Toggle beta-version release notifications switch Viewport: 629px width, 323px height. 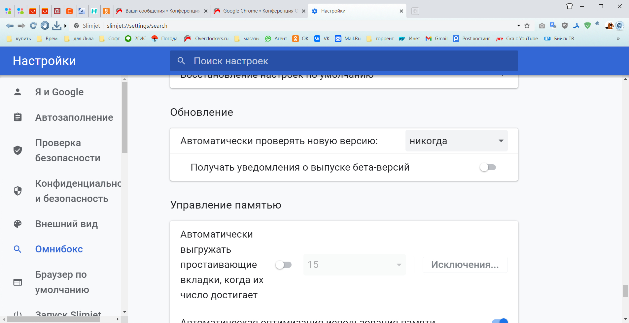[488, 167]
